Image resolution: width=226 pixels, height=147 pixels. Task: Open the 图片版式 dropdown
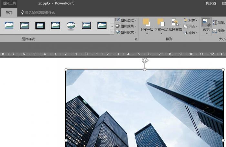126,32
